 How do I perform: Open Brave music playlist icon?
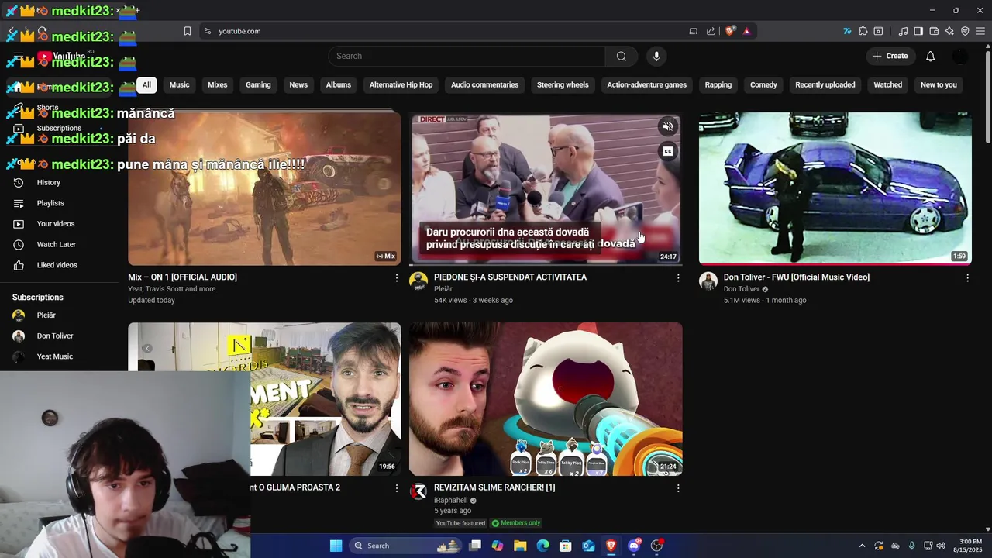coord(903,31)
